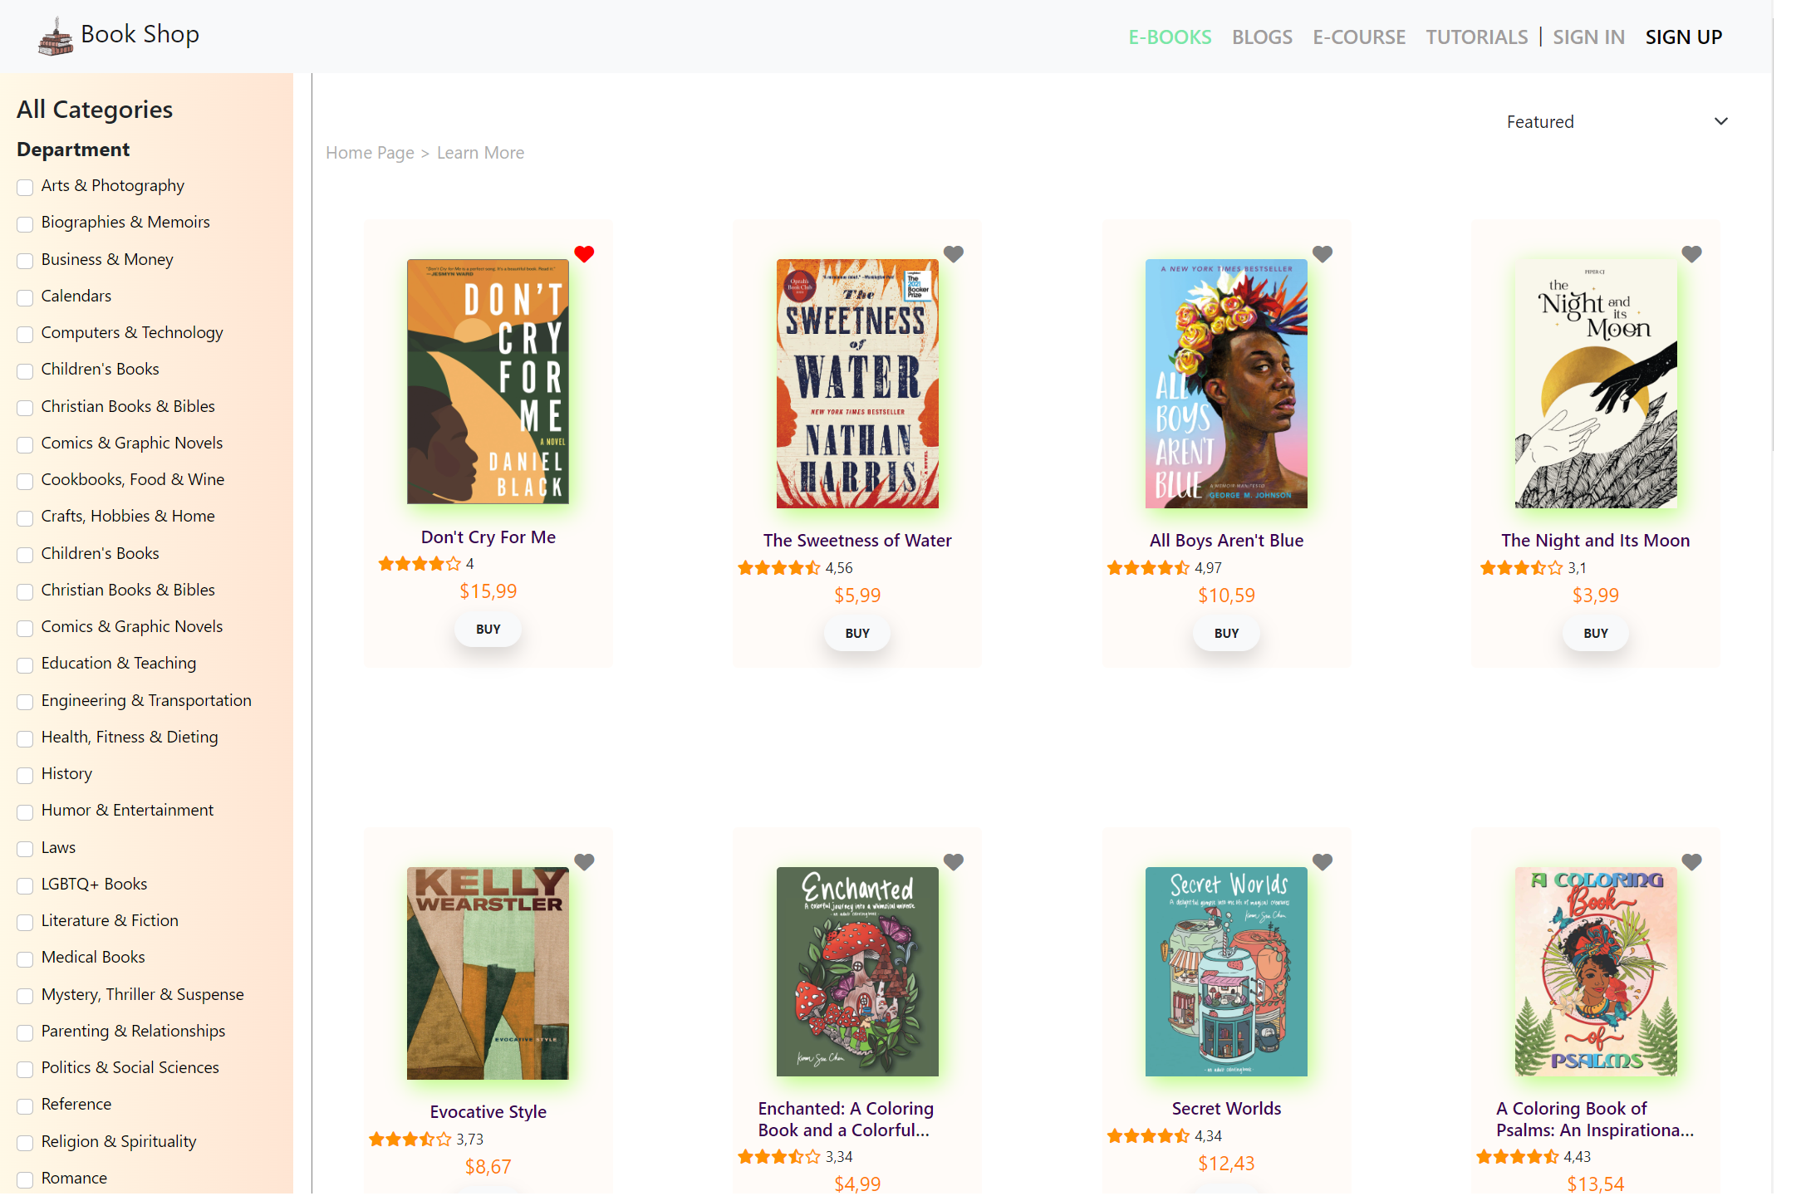1801x1196 pixels.
Task: Click BUY button for Don't Cry For Me
Action: [488, 630]
